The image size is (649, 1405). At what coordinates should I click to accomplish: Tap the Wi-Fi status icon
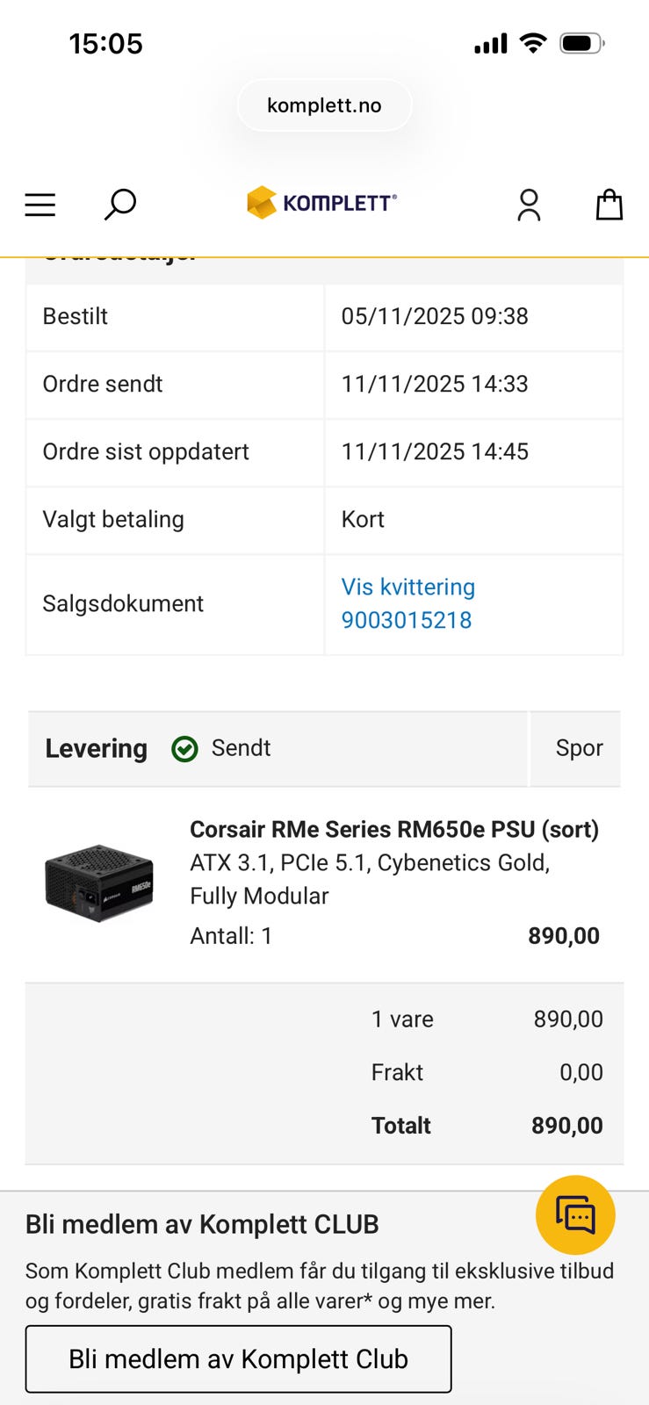click(x=533, y=43)
